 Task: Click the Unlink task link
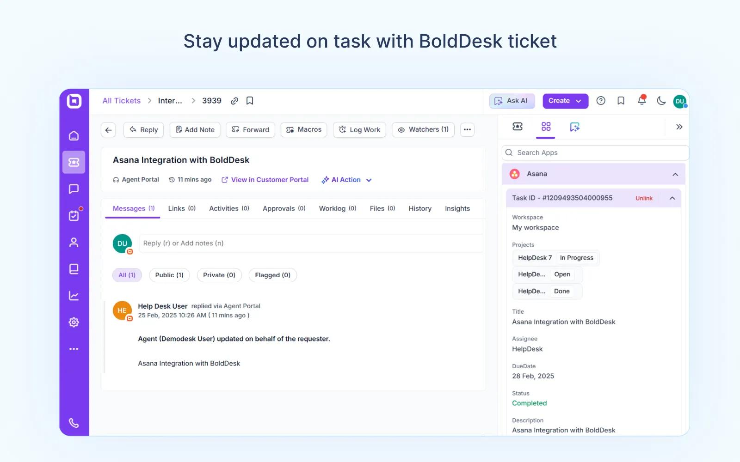click(643, 198)
